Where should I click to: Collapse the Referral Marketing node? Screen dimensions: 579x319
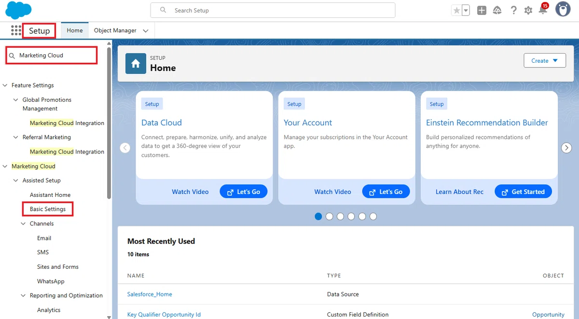(16, 138)
